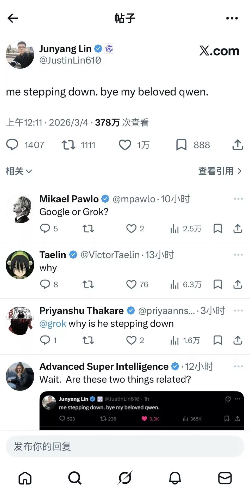This screenshot has height=492, width=250.
Task: Open the post's three-dot more menu
Action: point(232,18)
